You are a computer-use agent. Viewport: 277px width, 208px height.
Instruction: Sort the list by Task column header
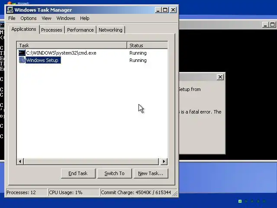[x=72, y=45]
